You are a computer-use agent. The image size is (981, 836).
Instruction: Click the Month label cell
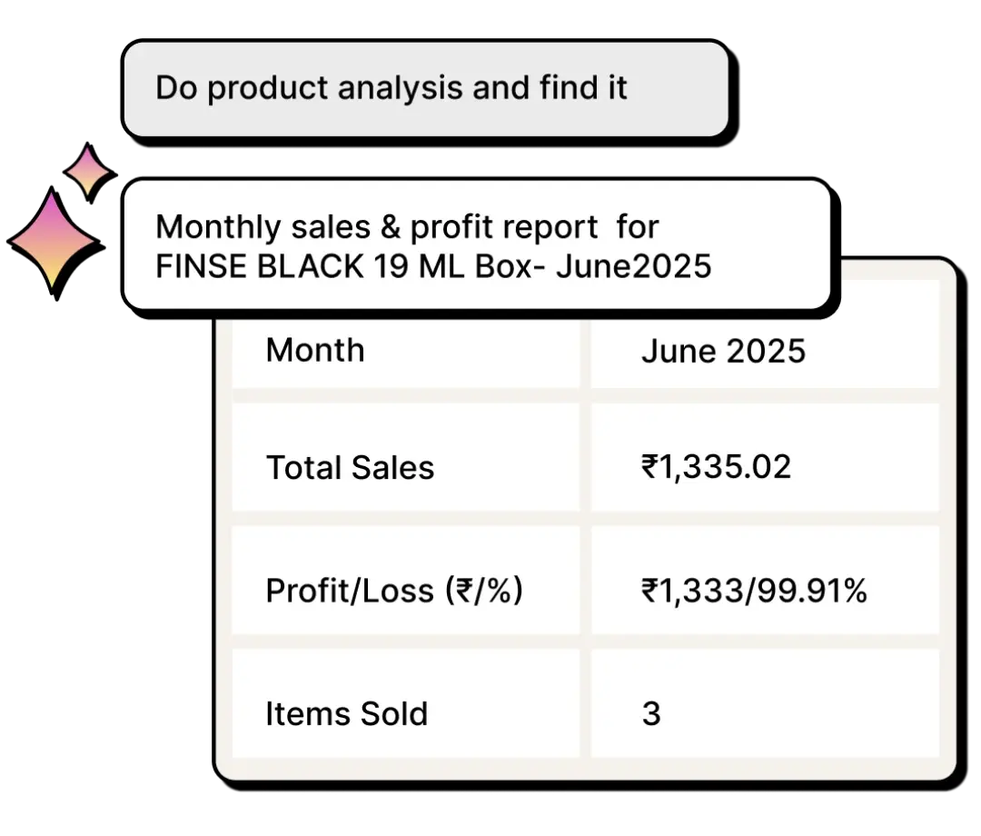(405, 351)
